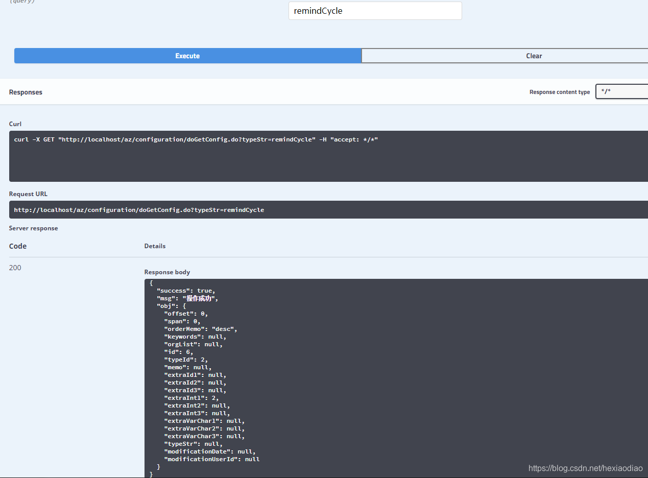The height and width of the screenshot is (478, 648).
Task: Click the Details column header
Action: (155, 246)
